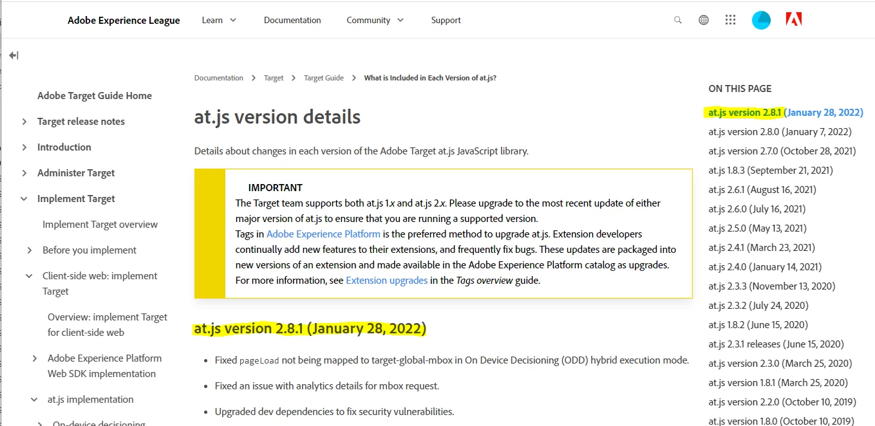Click the Documentation breadcrumb
The image size is (875, 426).
coord(219,78)
